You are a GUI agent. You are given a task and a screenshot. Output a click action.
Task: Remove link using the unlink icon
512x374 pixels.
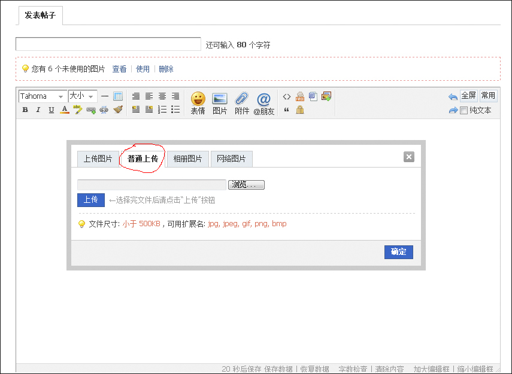click(x=104, y=110)
